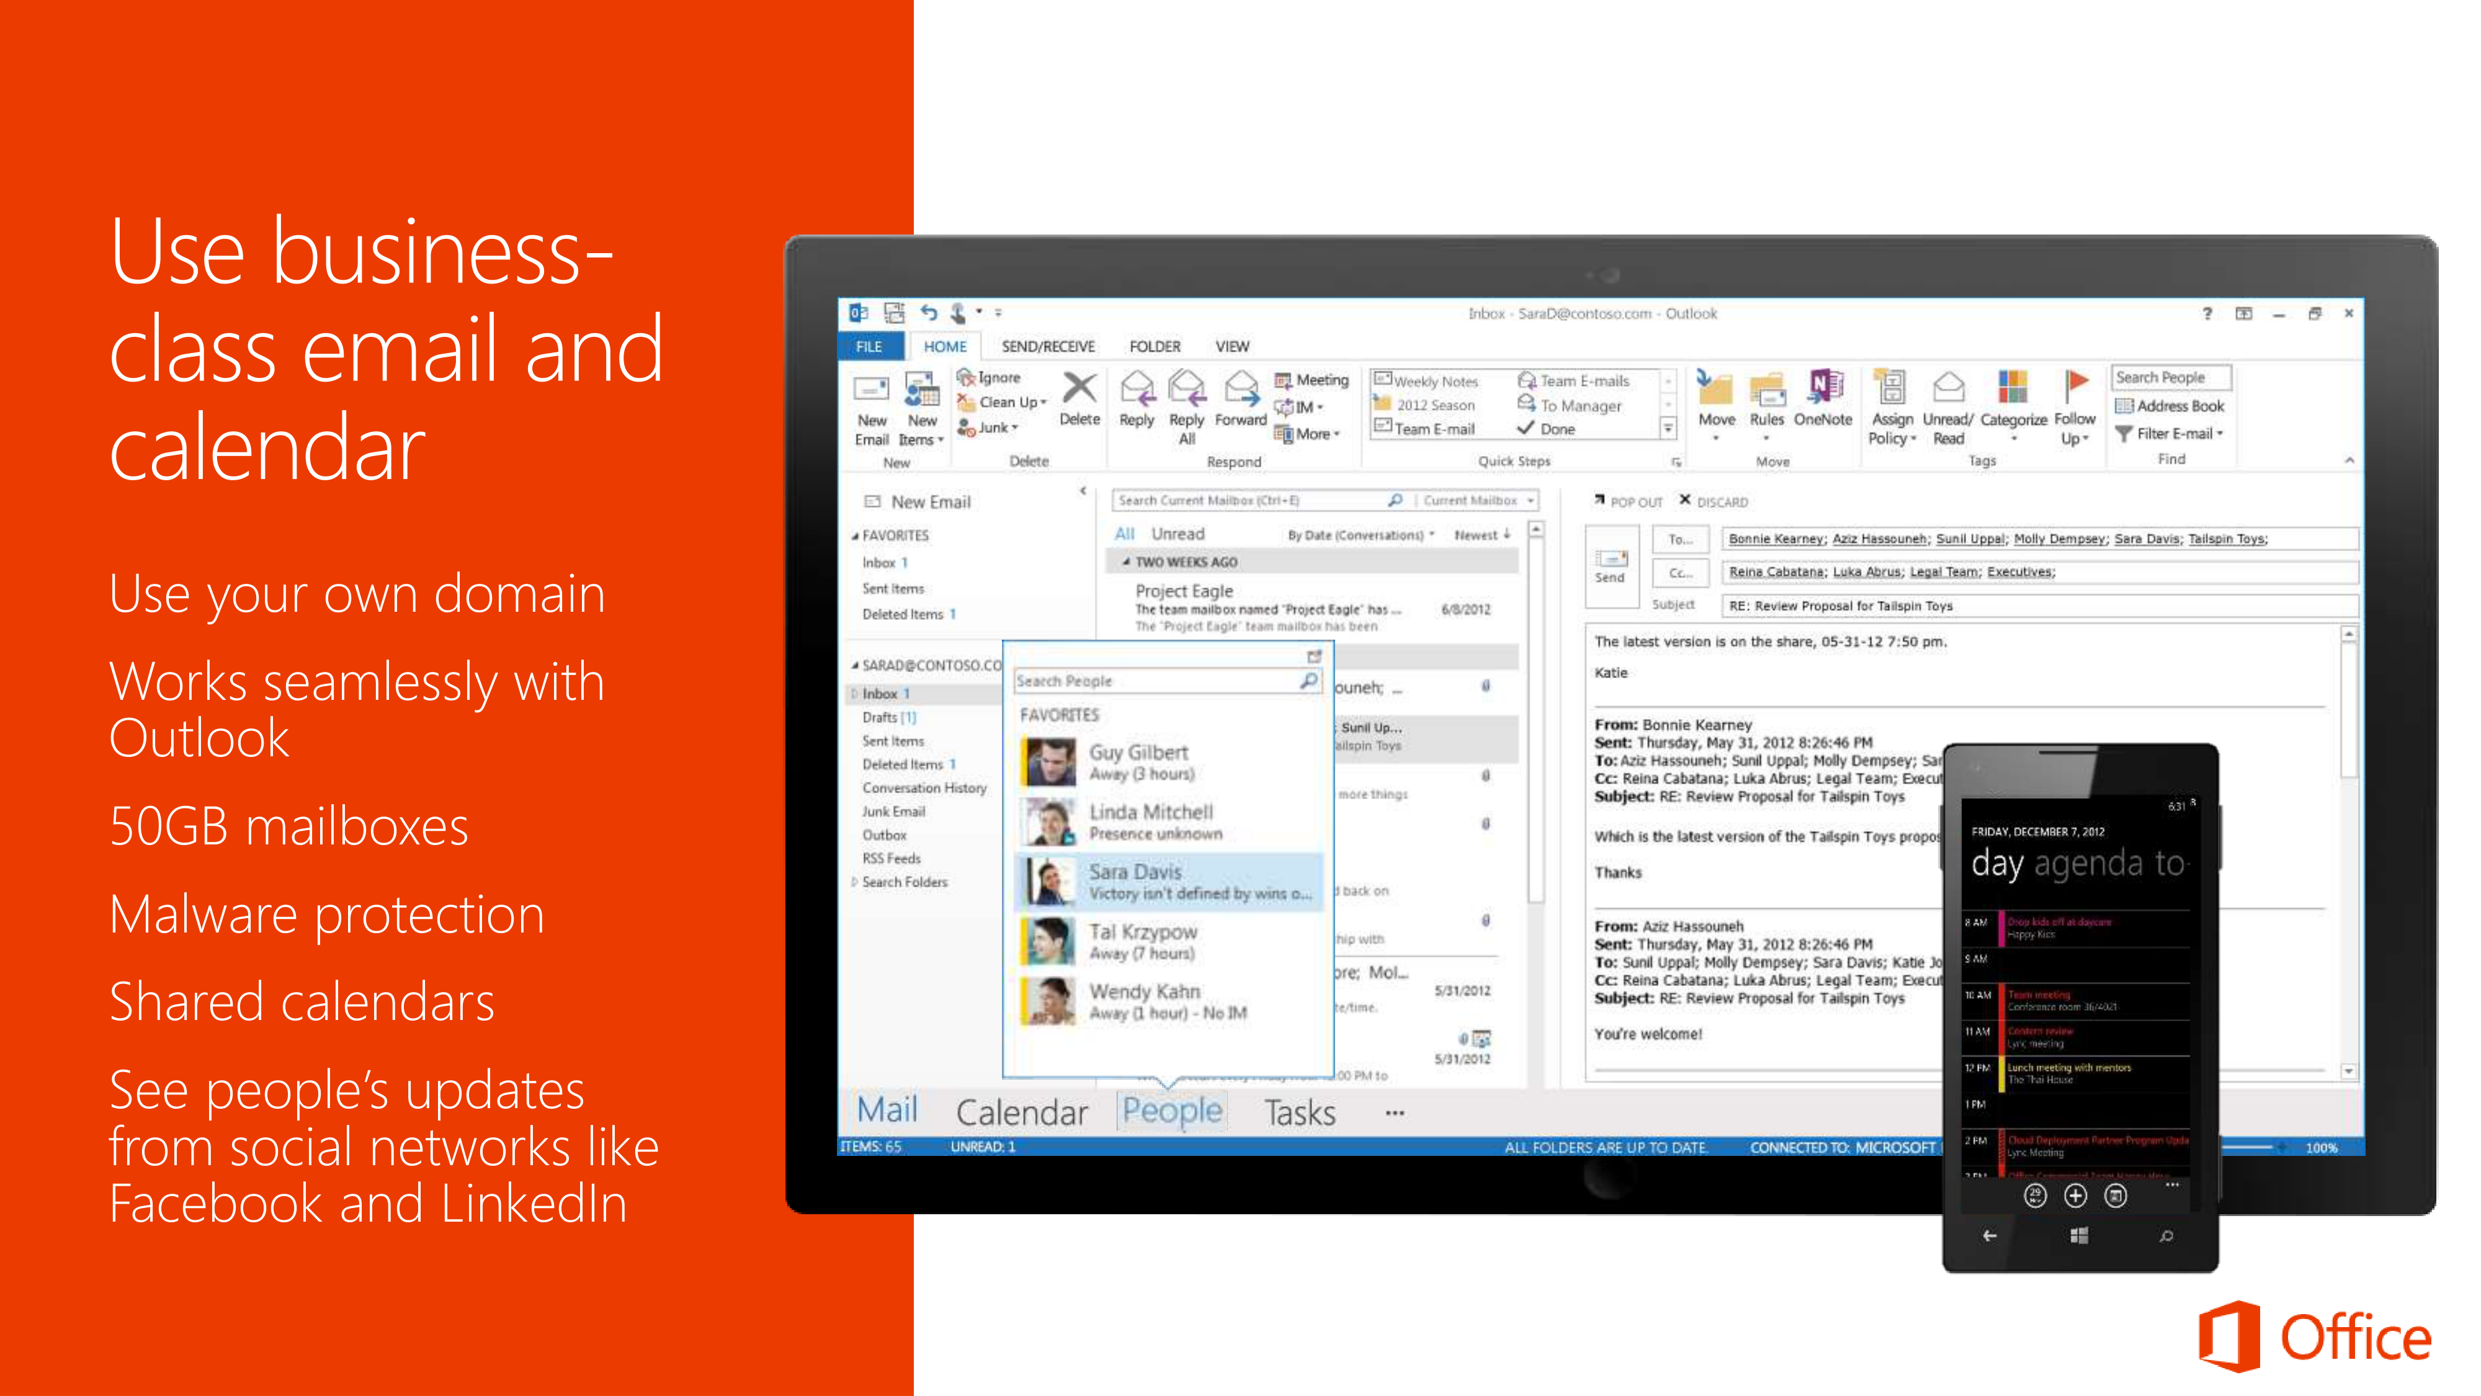This screenshot has width=2481, height=1396.
Task: Toggle Newest sort order
Action: 1482,535
